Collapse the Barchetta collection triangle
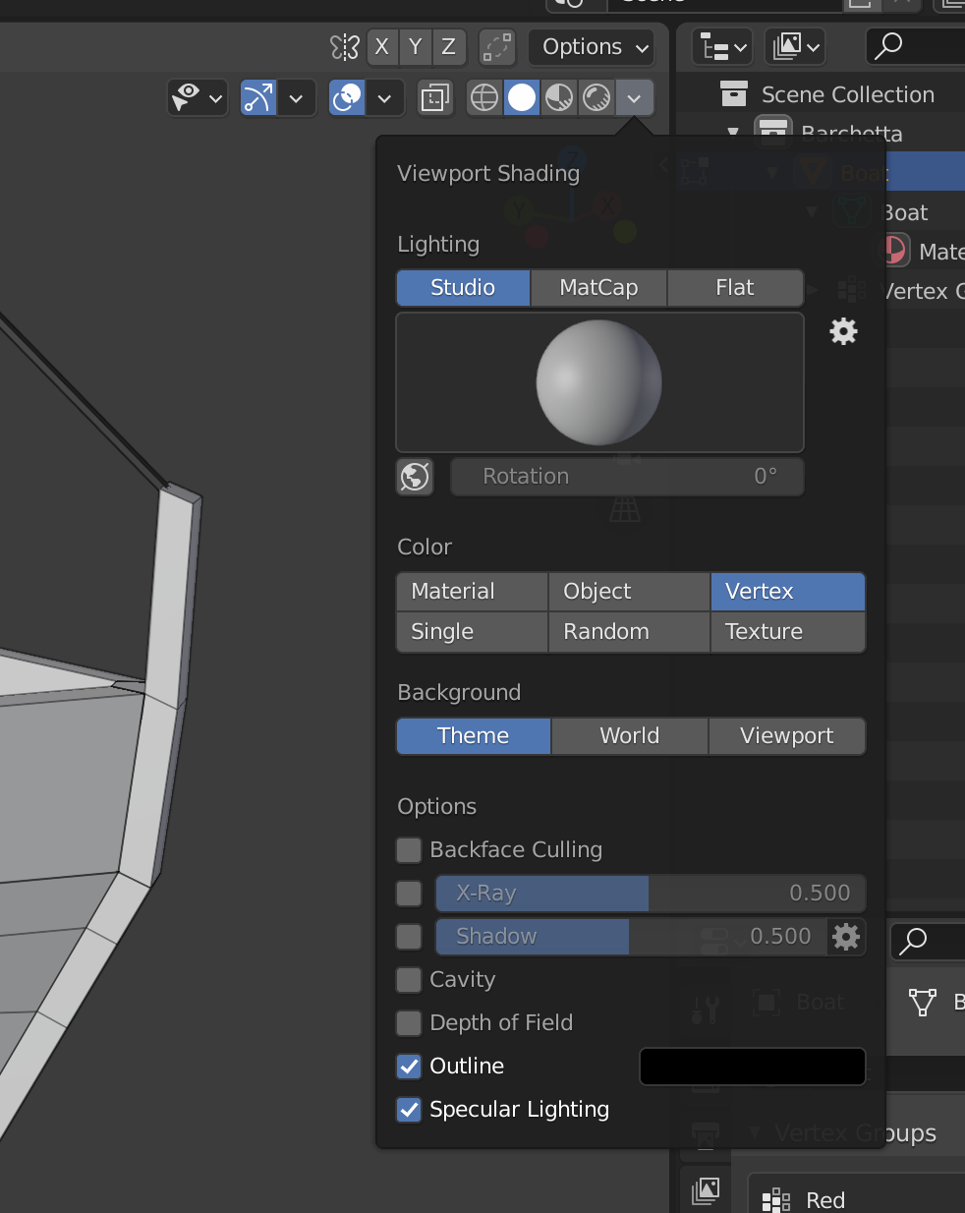The width and height of the screenshot is (965, 1213). 733,133
